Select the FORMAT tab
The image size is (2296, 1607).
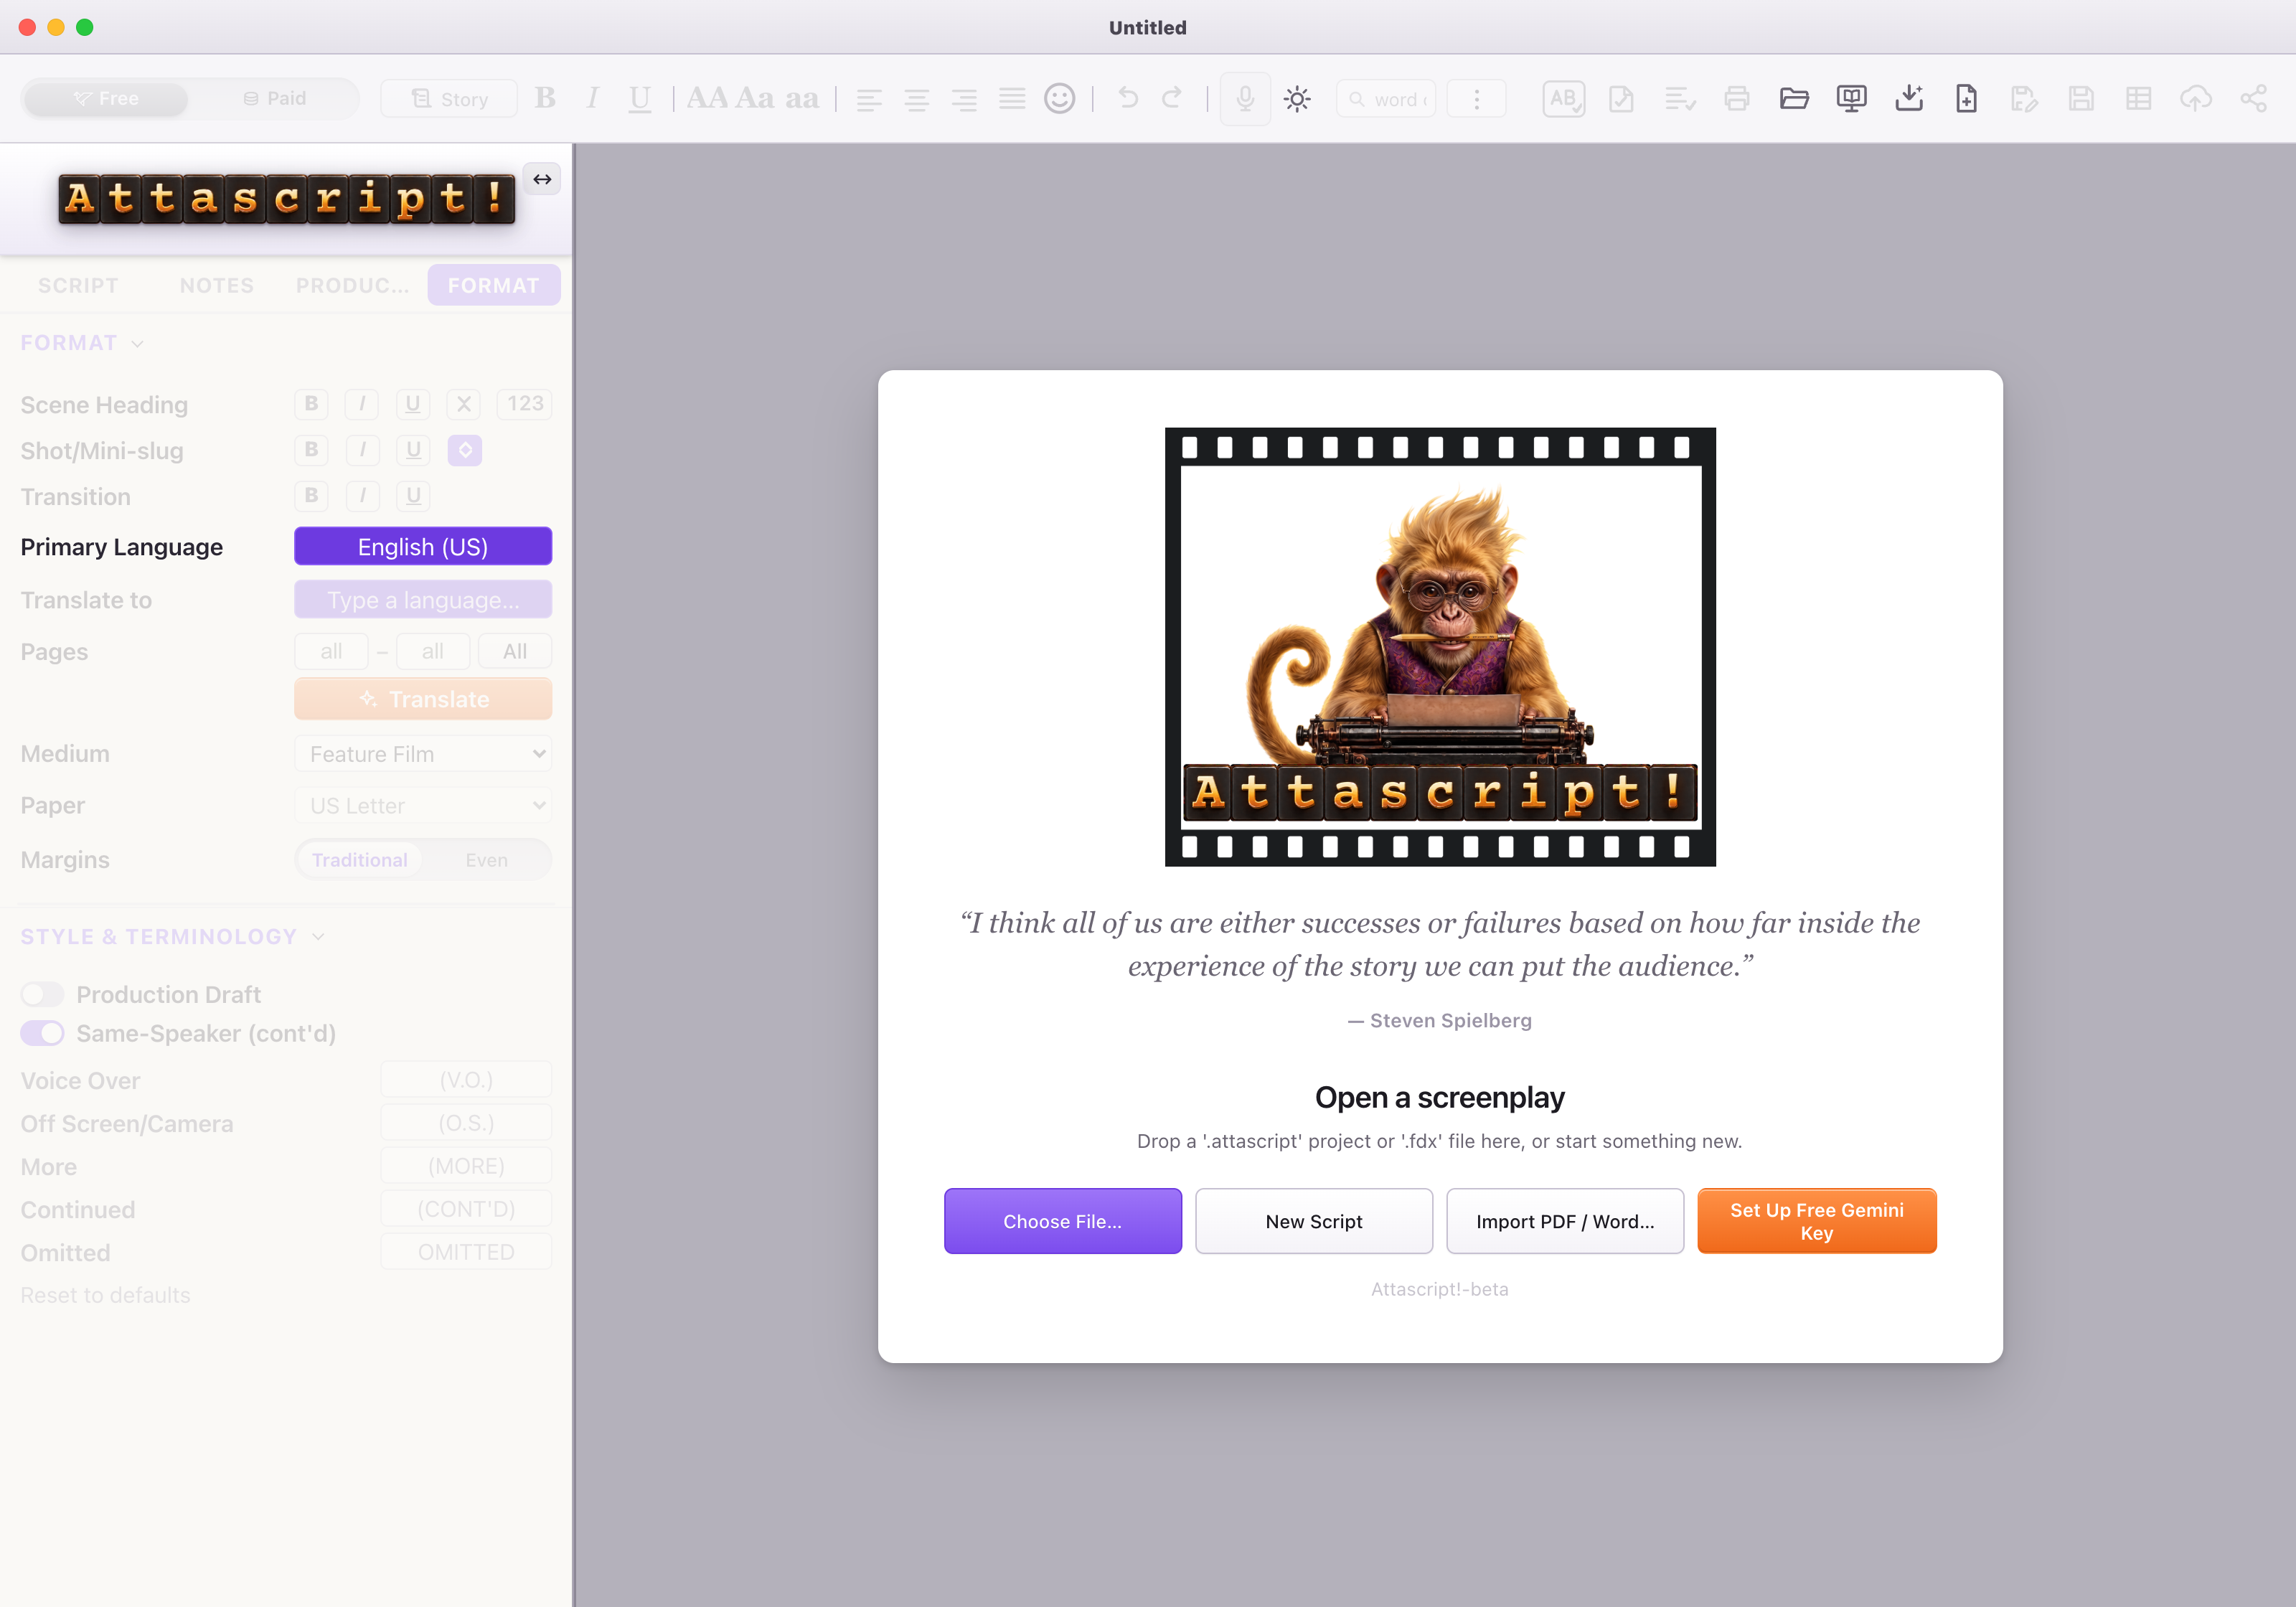pyautogui.click(x=494, y=285)
